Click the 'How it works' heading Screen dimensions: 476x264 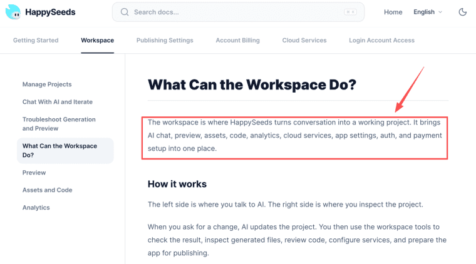177,184
